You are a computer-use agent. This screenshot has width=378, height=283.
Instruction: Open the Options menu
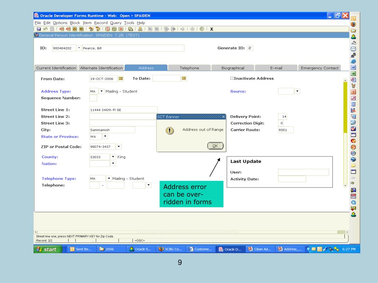(x=60, y=22)
